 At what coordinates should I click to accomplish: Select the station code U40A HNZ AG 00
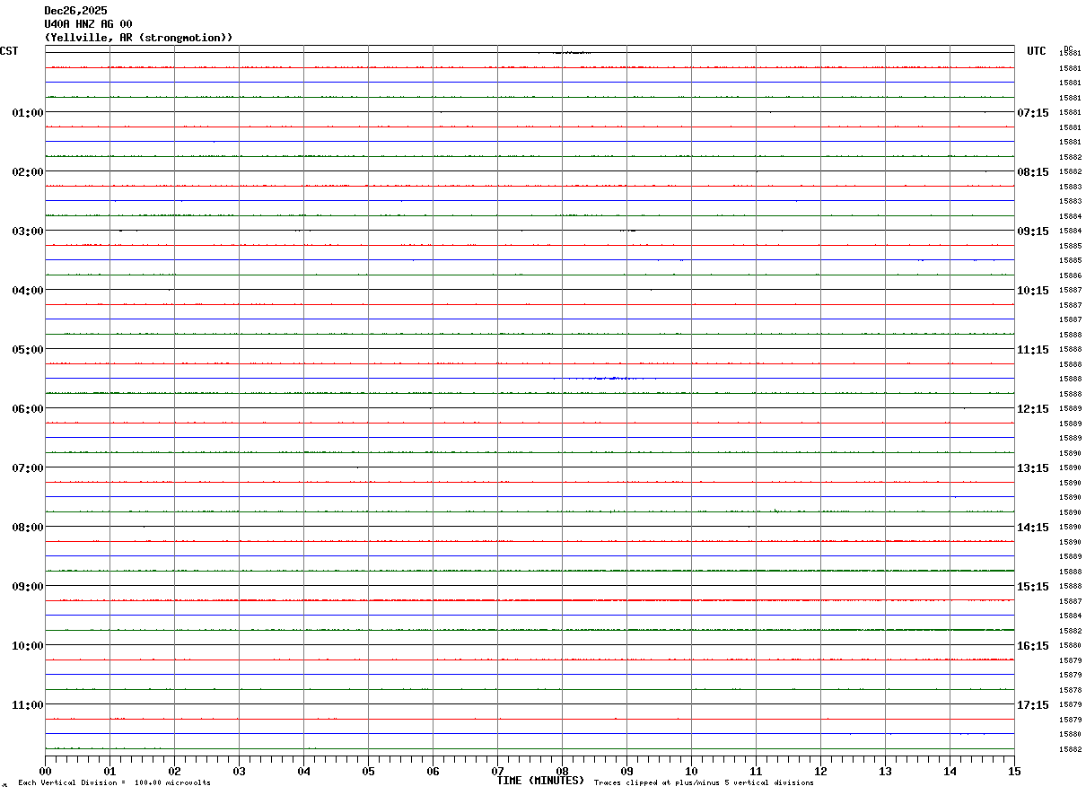click(89, 24)
